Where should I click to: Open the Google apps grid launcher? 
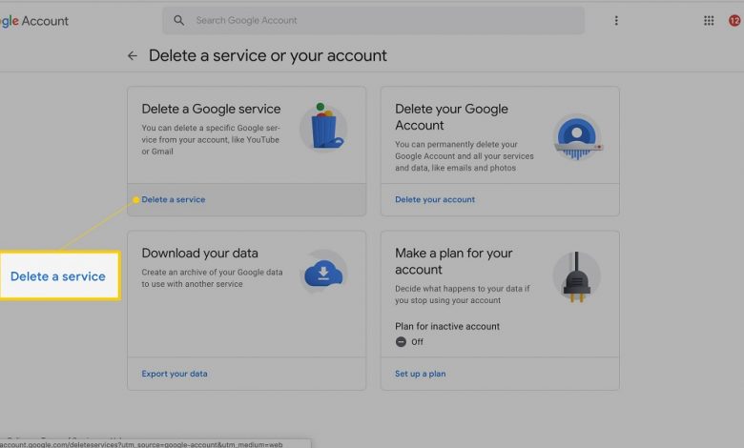pos(709,20)
